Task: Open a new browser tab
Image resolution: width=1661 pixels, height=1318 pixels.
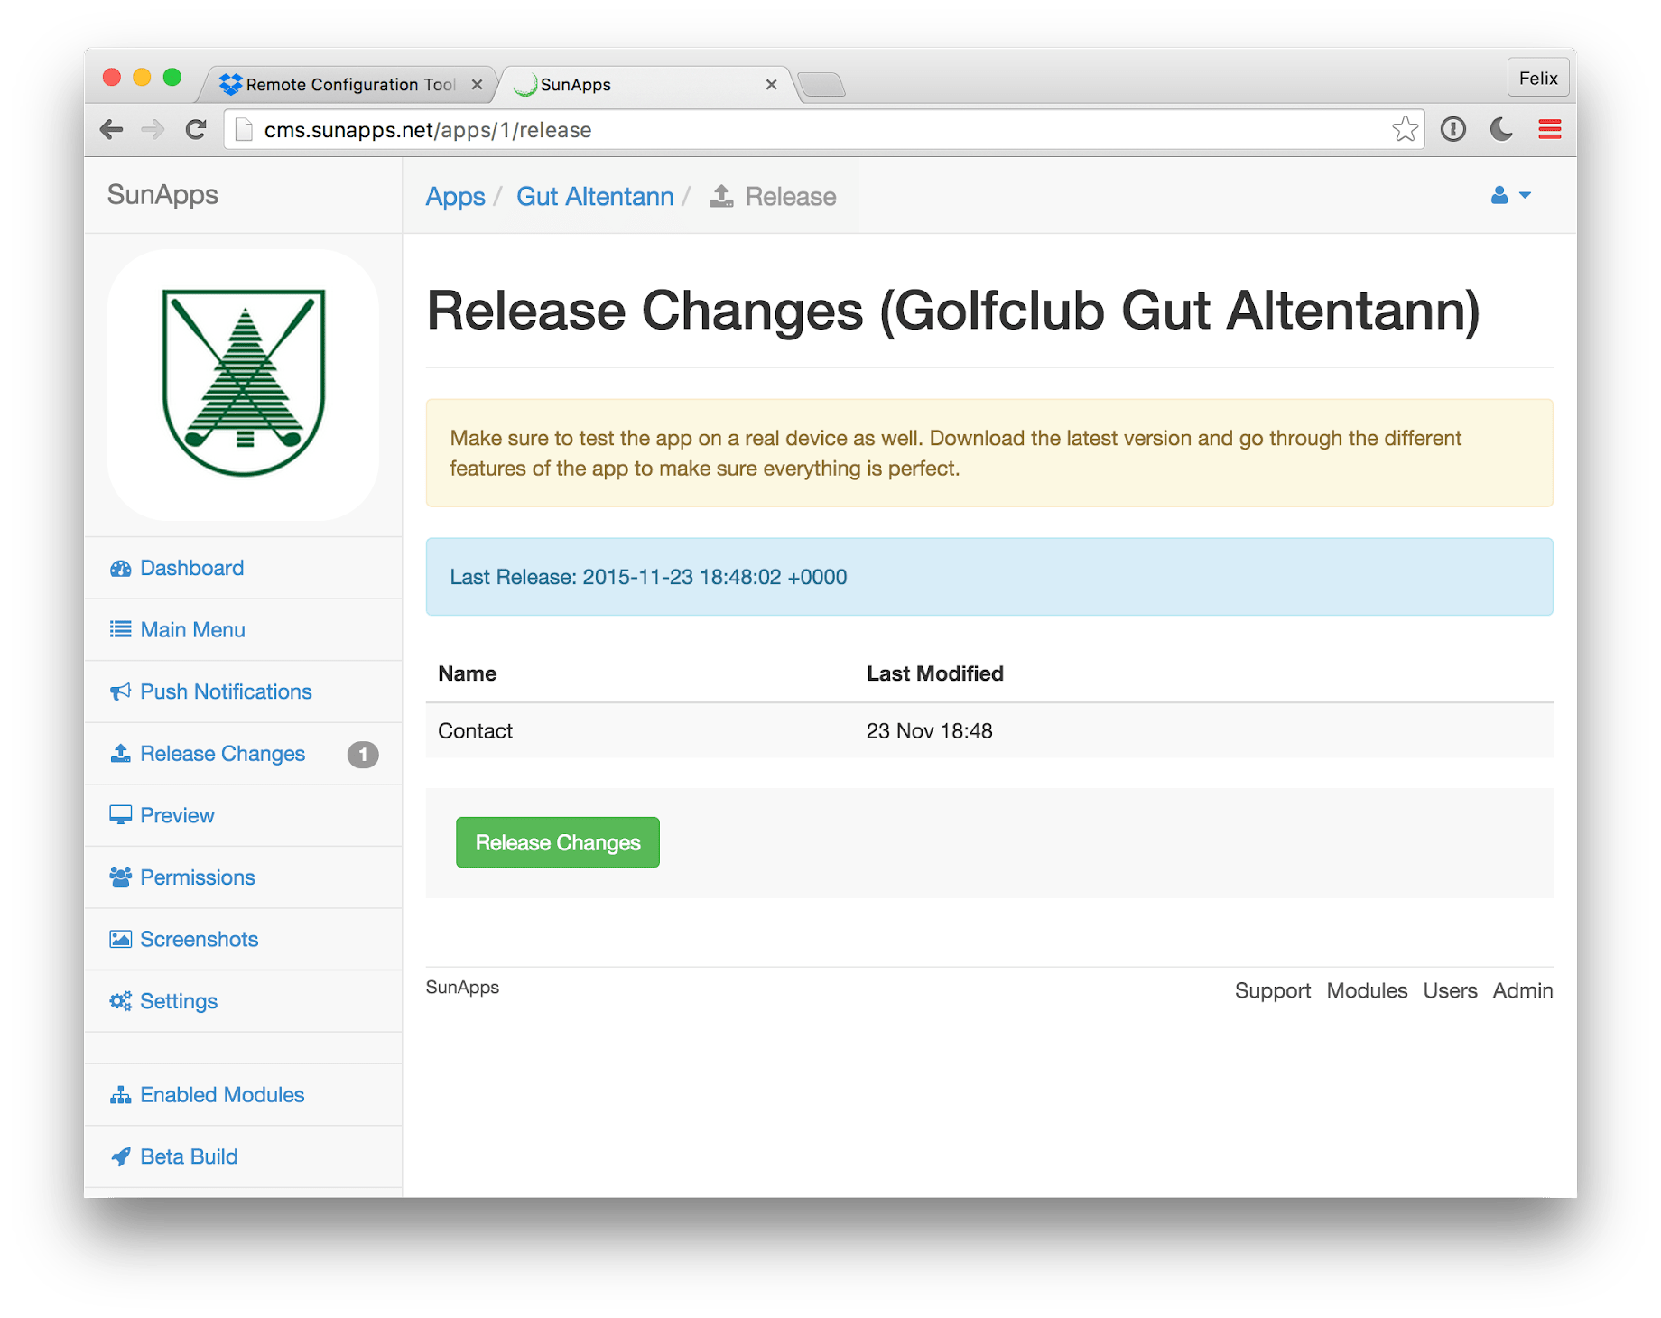Action: pos(822,85)
